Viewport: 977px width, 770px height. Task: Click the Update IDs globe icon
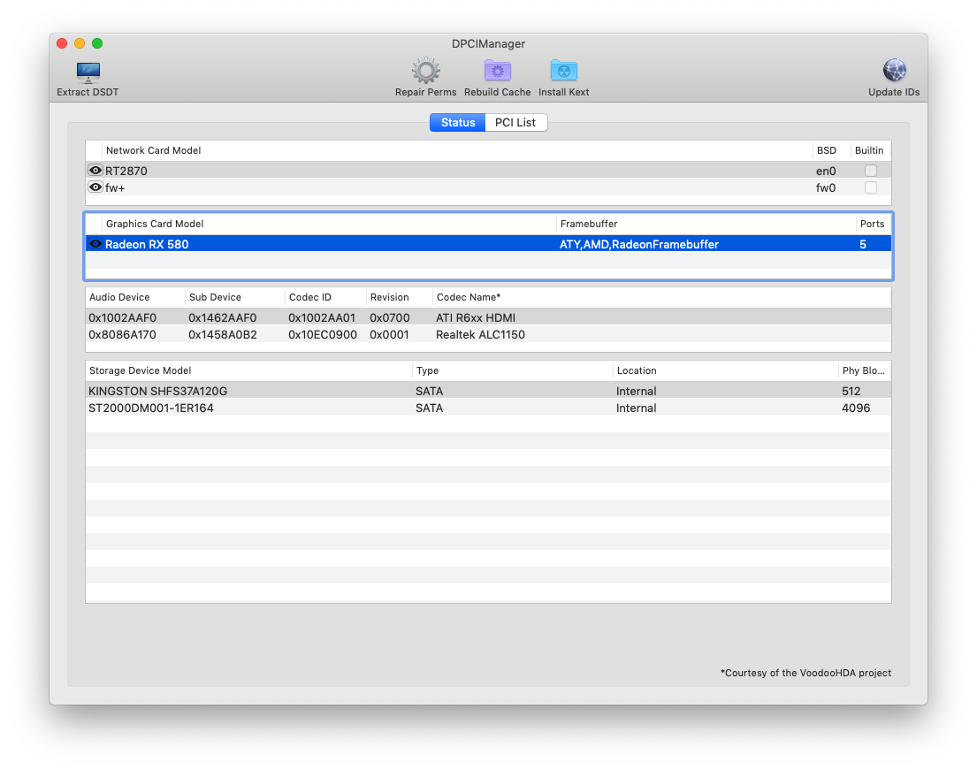894,71
